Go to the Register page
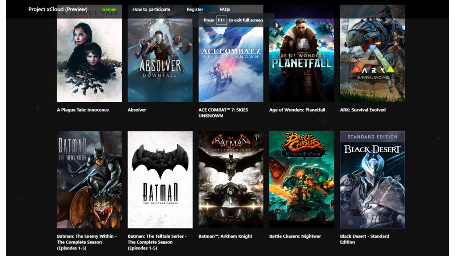Image resolution: width=455 pixels, height=256 pixels. pyautogui.click(x=195, y=9)
